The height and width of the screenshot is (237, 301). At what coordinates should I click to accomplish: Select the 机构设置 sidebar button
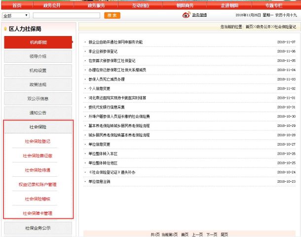[38, 71]
